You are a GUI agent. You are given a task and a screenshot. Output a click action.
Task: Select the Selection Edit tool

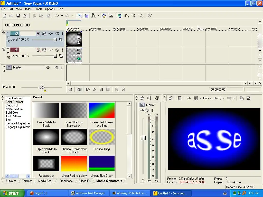134,16
